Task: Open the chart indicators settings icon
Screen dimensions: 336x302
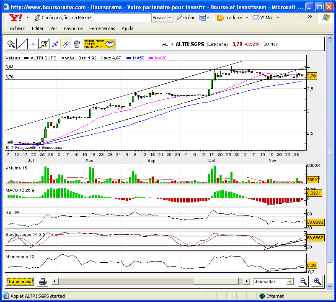Action: coord(44,44)
